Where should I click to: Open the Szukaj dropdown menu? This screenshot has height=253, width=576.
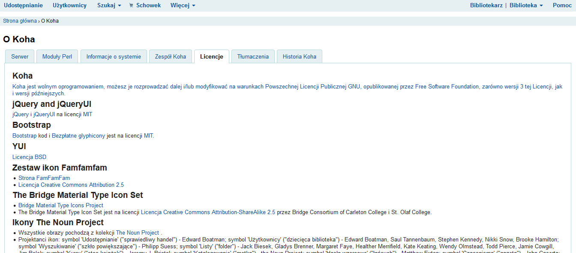point(109,6)
